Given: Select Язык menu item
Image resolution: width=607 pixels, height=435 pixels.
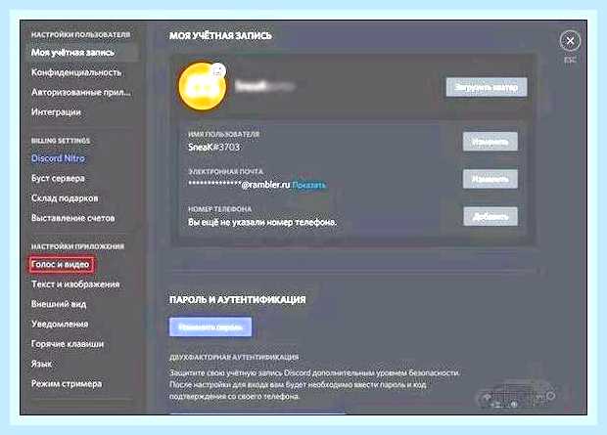Looking at the screenshot, I should coord(41,364).
